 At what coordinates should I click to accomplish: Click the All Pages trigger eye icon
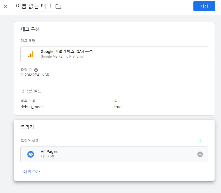coord(31,154)
